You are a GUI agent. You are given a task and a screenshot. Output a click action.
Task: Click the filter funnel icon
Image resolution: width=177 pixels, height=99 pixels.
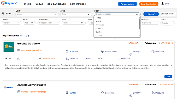coord(3,14)
